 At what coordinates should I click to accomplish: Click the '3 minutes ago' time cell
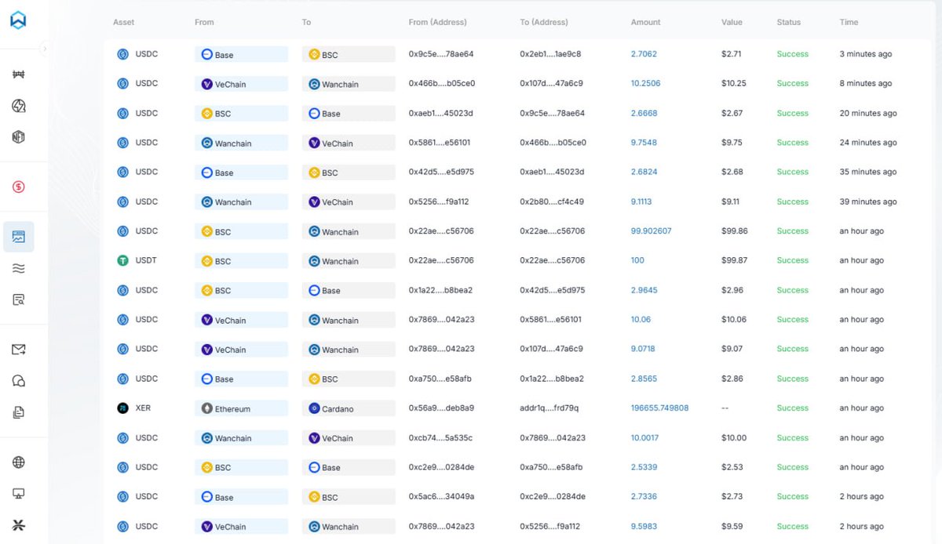pyautogui.click(x=865, y=54)
